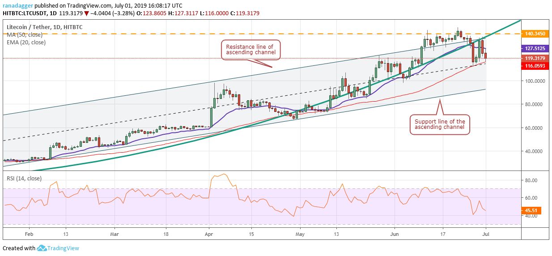
Task: Click the TradingView cloud logo icon
Action: (42, 248)
